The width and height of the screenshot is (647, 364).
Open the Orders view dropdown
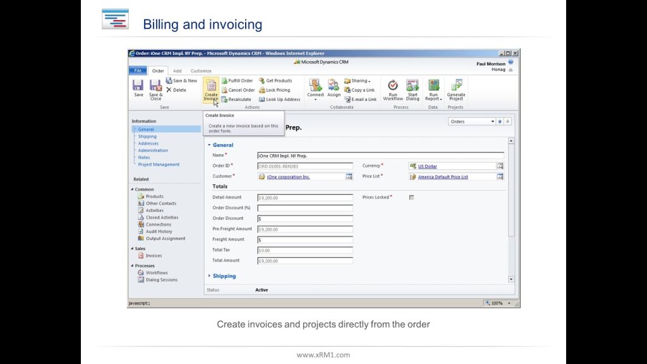(x=492, y=121)
